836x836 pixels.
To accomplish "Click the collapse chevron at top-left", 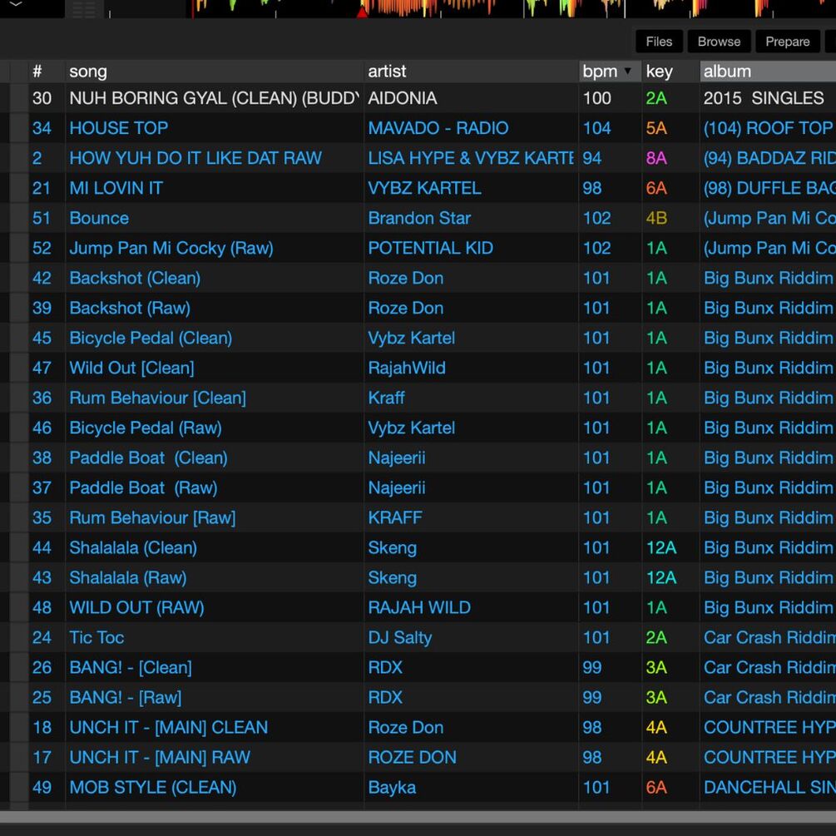I will coord(16,4).
